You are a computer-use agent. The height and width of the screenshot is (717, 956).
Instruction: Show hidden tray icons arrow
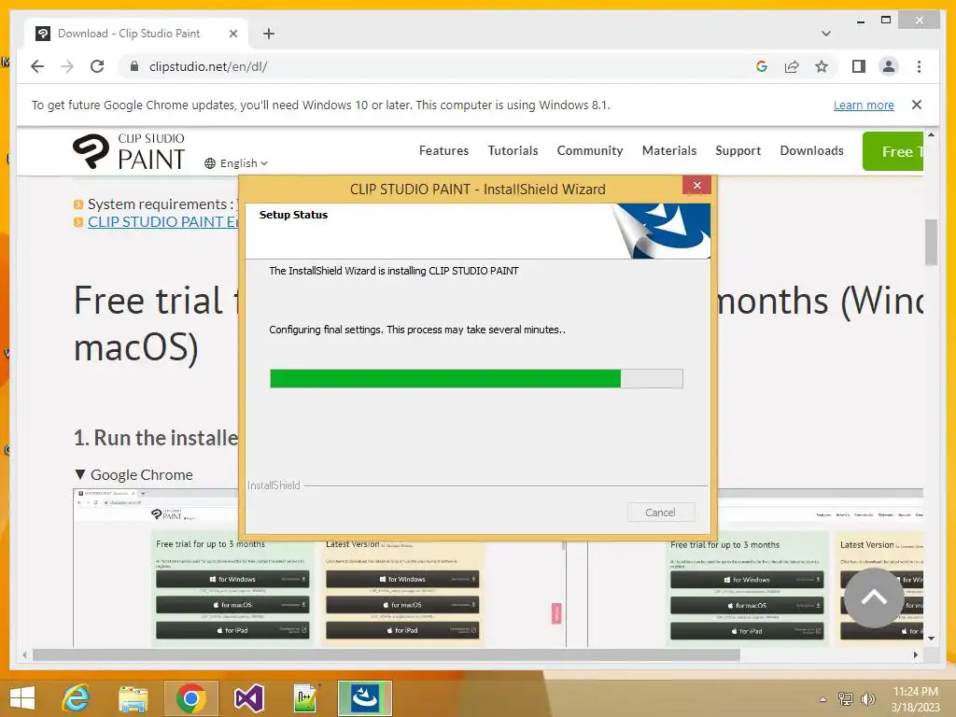pos(822,699)
